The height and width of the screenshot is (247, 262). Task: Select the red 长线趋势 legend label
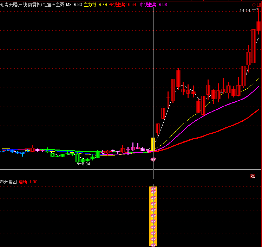pos(123,5)
